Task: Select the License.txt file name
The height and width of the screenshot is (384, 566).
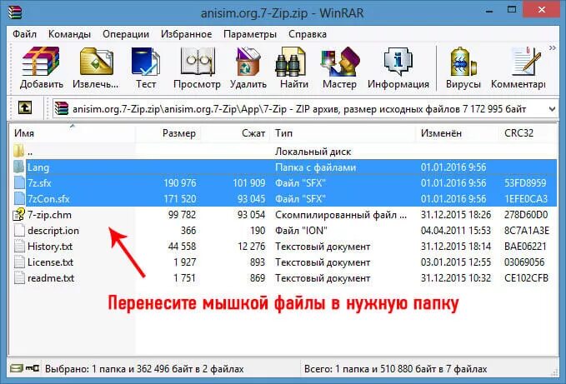Action: pyautogui.click(x=50, y=262)
